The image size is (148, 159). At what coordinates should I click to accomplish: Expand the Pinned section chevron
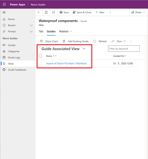31,32
